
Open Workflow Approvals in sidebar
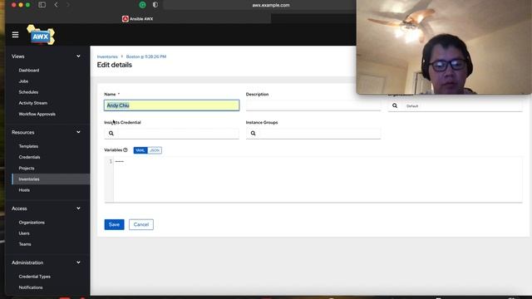[37, 114]
